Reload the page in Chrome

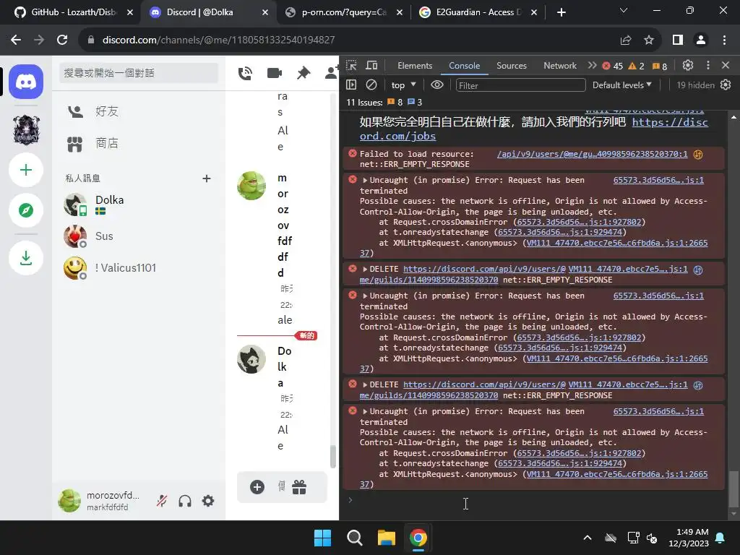(x=62, y=40)
